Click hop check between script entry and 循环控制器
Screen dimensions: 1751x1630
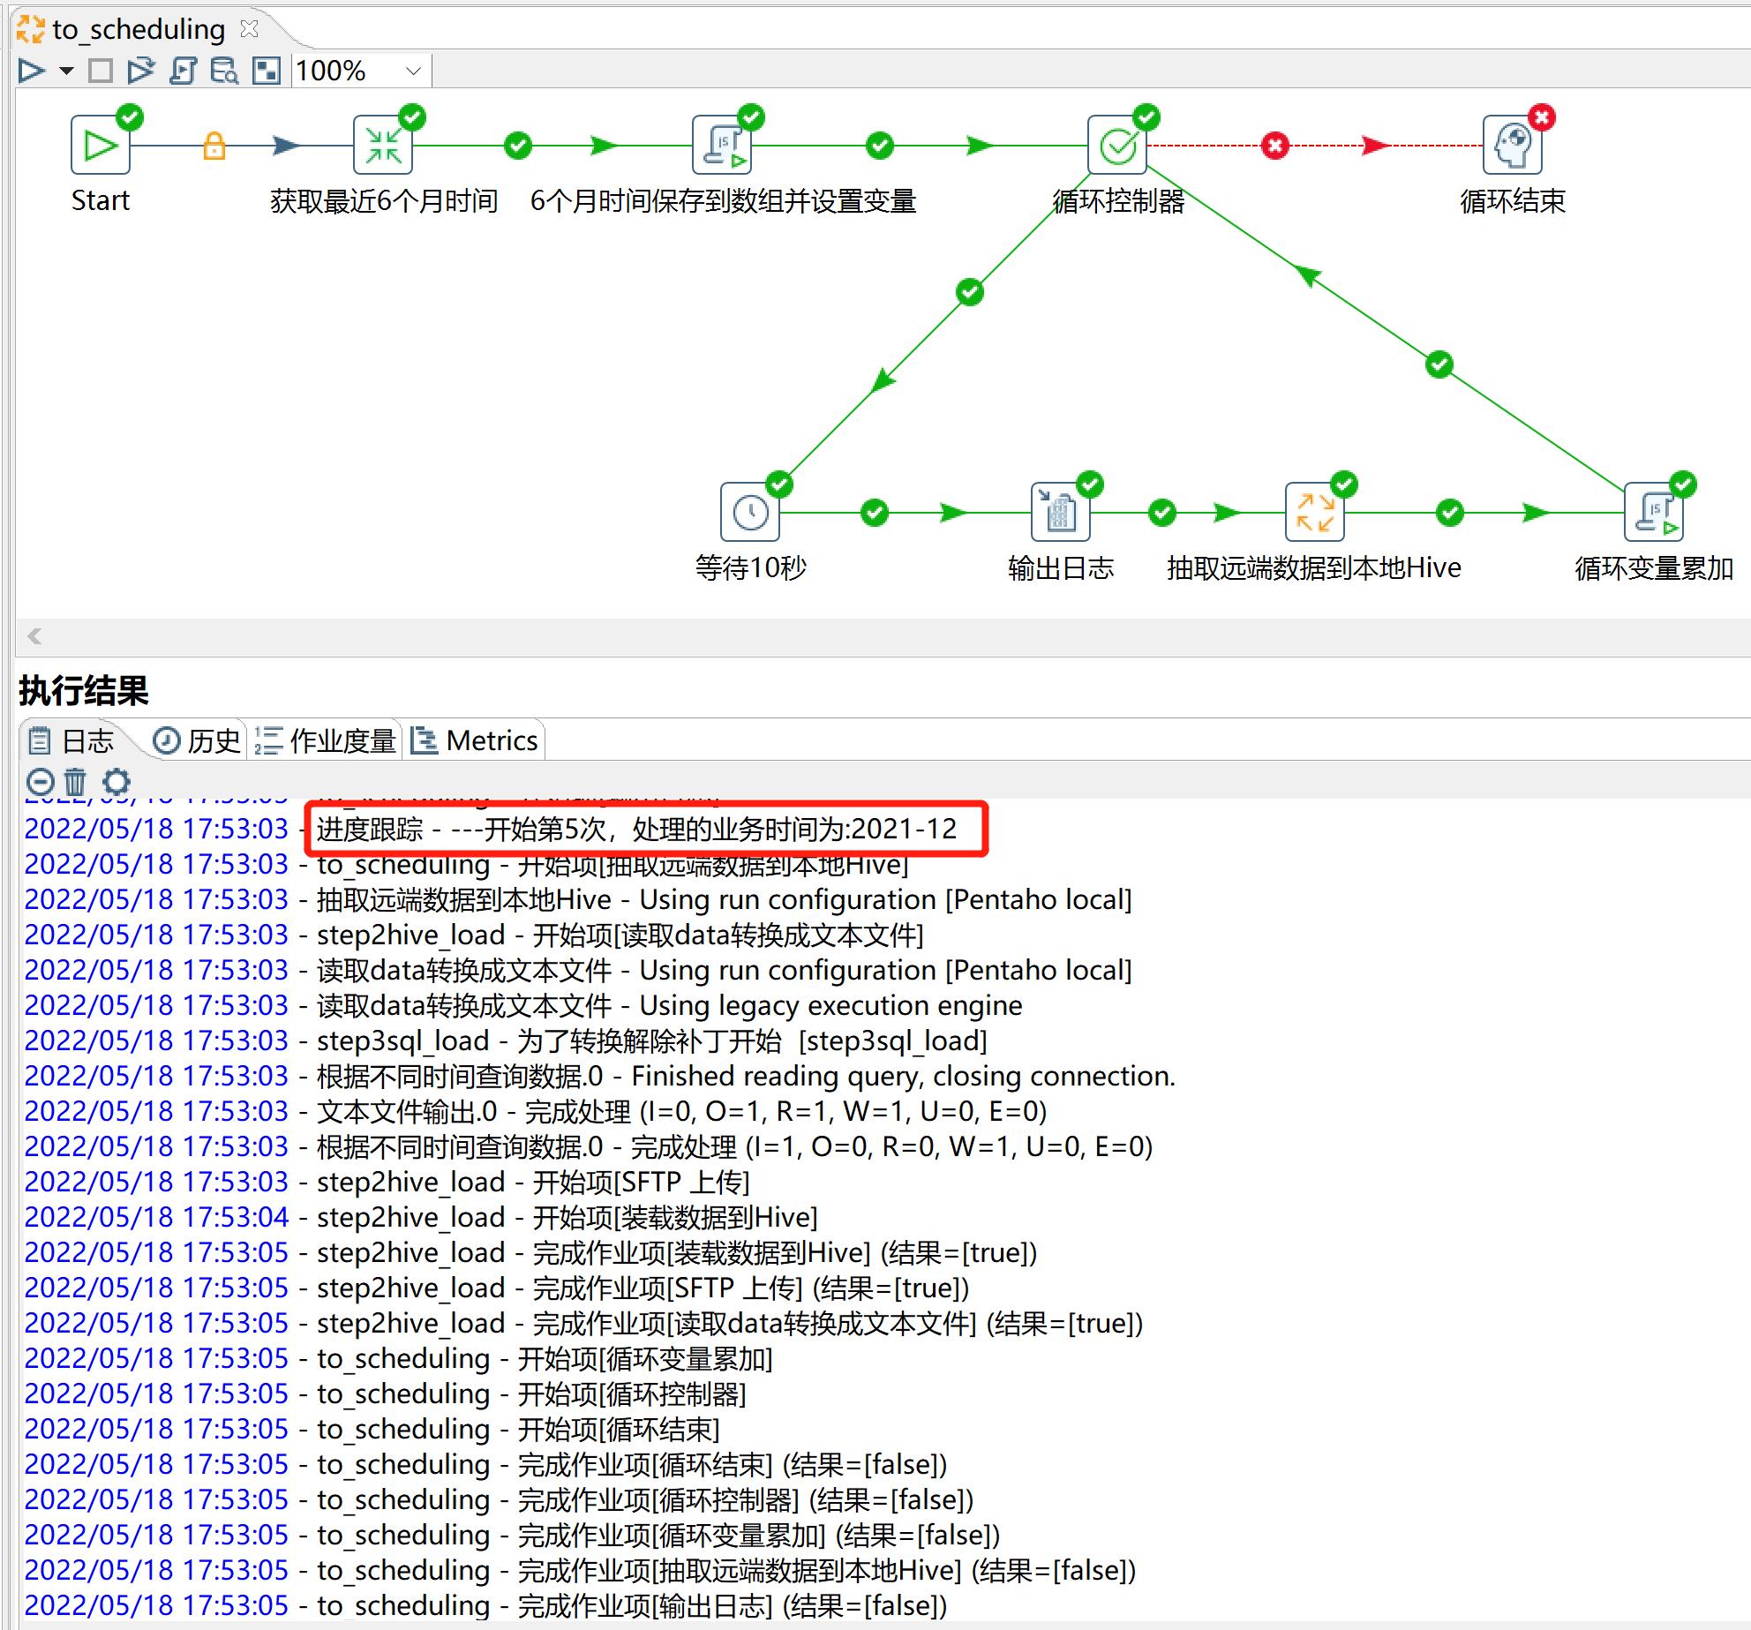pos(880,146)
